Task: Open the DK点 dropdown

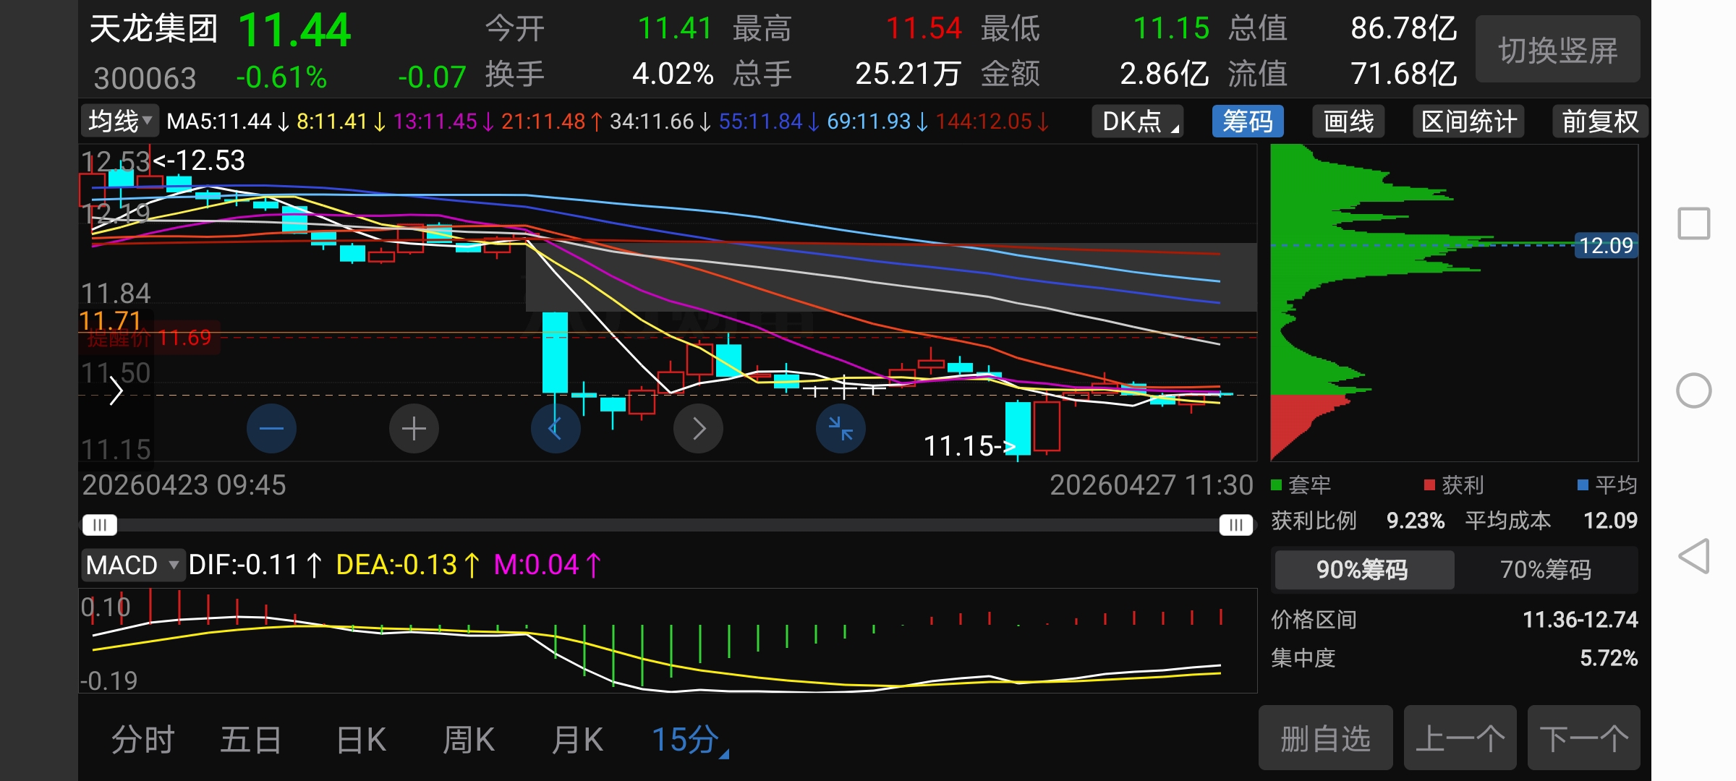Action: coord(1138,121)
